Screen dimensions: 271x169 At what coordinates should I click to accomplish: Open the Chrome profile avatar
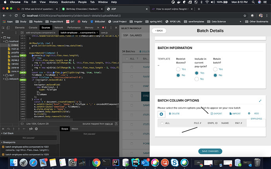pyautogui.click(x=261, y=16)
